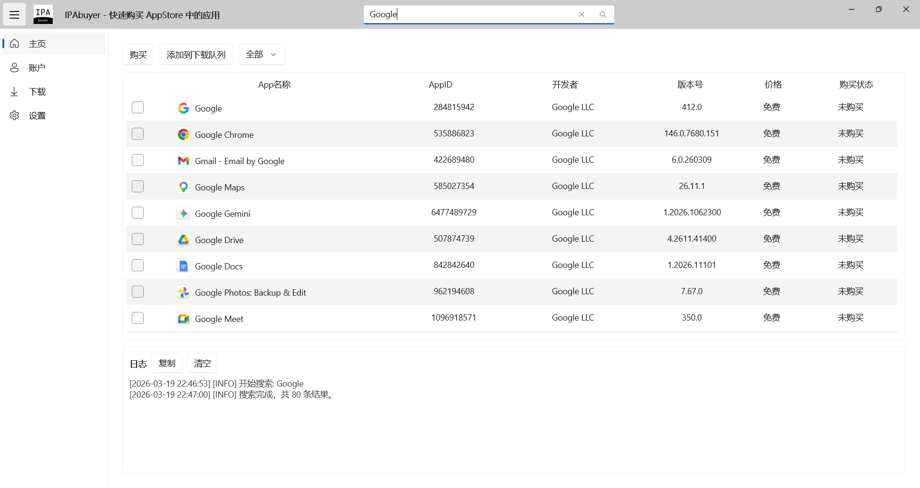Open 设置 from the sidebar
The width and height of the screenshot is (920, 488).
click(37, 116)
